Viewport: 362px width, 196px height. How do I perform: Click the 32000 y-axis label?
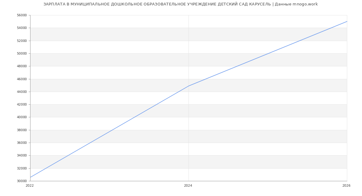click(22, 169)
